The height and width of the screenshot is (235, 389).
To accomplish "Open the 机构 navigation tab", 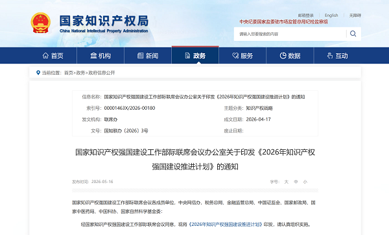I will 100,55.
